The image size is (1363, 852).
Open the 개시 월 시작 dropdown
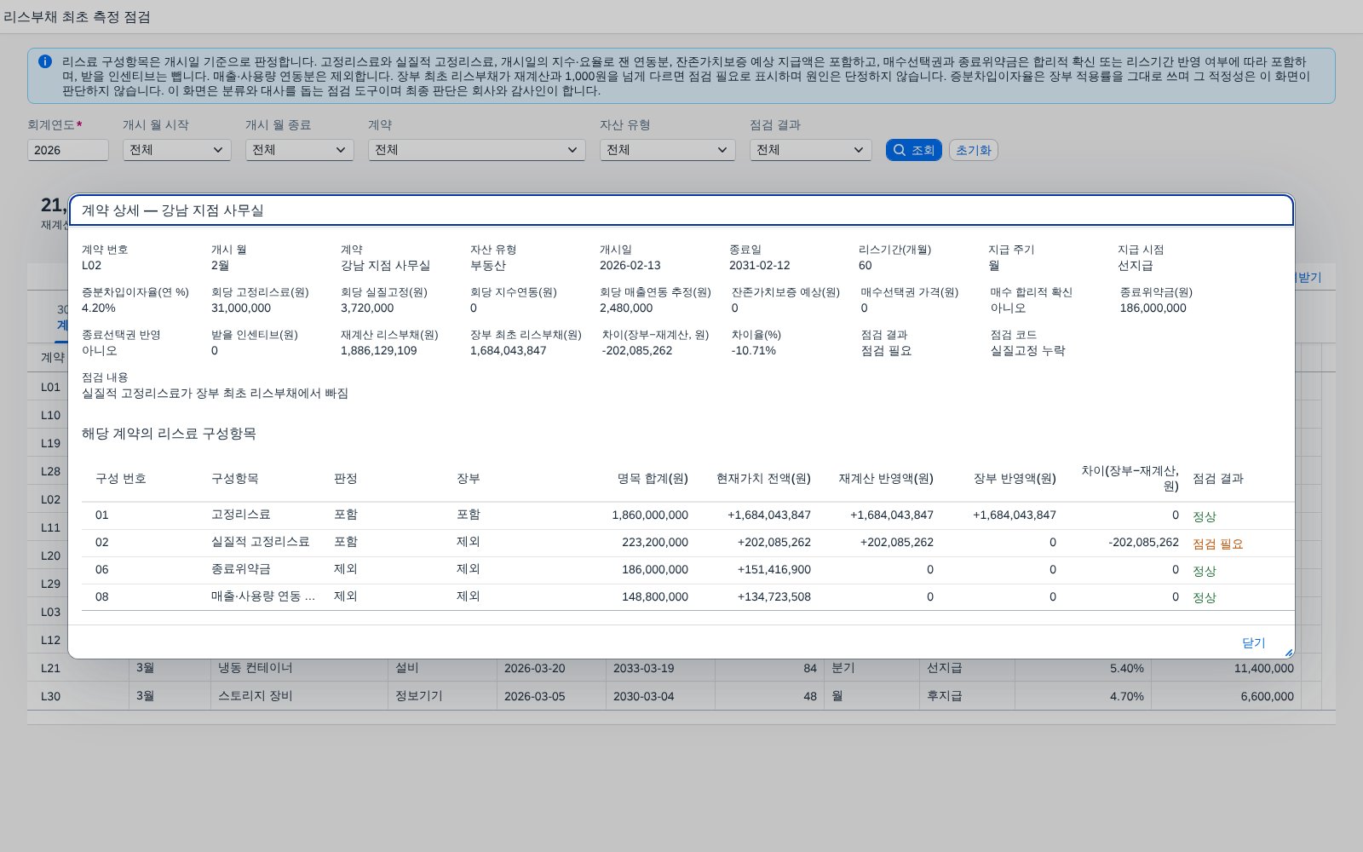click(177, 150)
